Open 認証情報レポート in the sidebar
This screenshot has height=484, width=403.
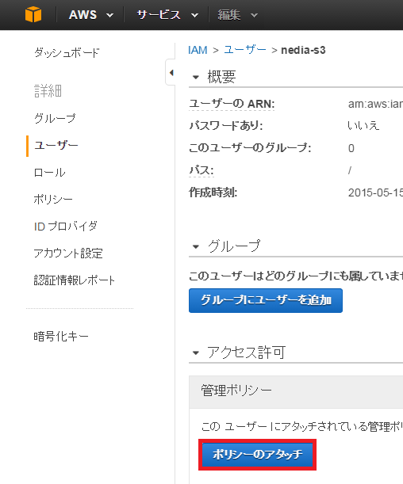pos(74,280)
